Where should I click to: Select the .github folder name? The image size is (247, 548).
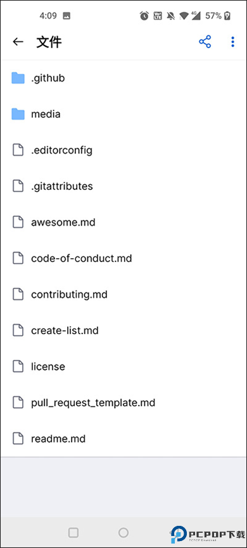(48, 78)
